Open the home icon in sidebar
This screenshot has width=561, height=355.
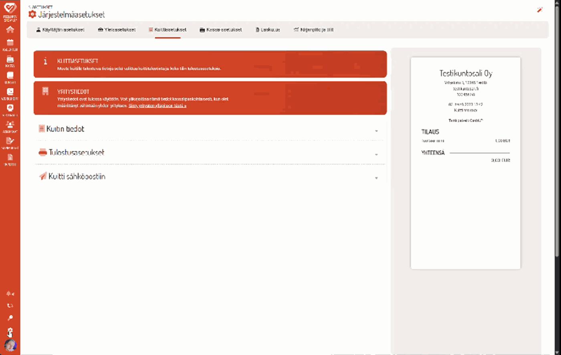10,29
